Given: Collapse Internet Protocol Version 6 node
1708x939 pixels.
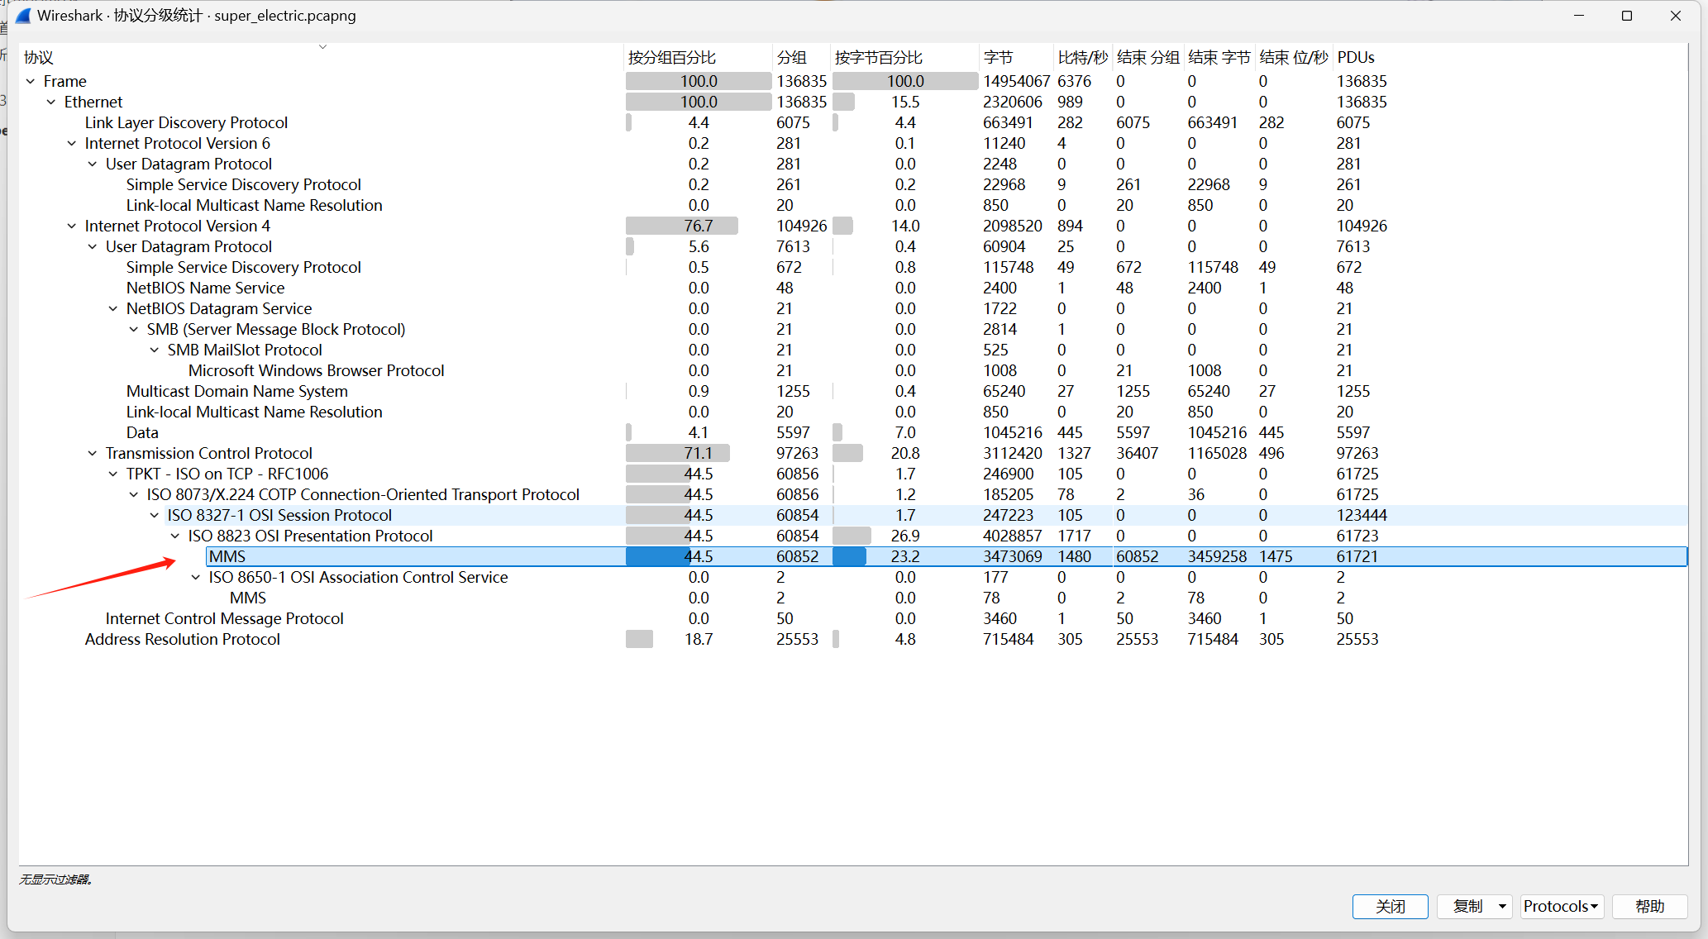Looking at the screenshot, I should pos(72,143).
